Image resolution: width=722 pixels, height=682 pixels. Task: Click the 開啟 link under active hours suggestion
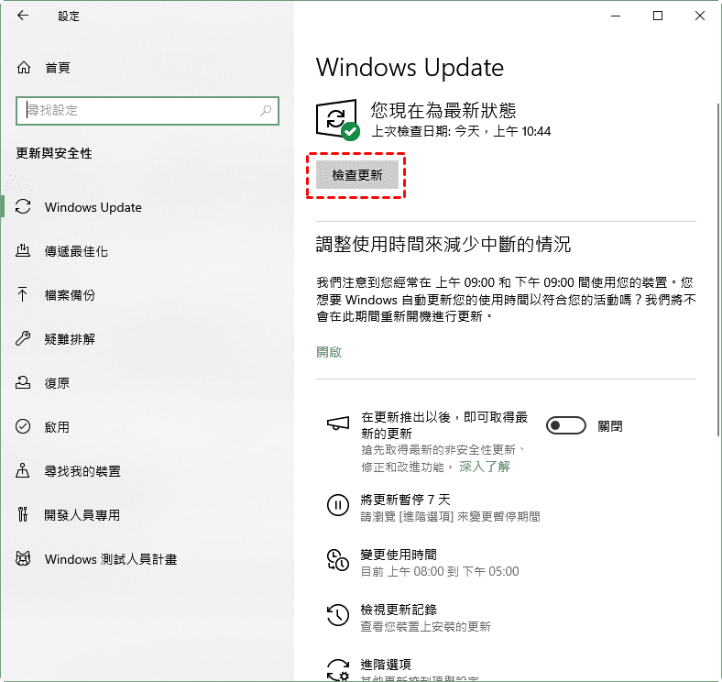coord(329,352)
